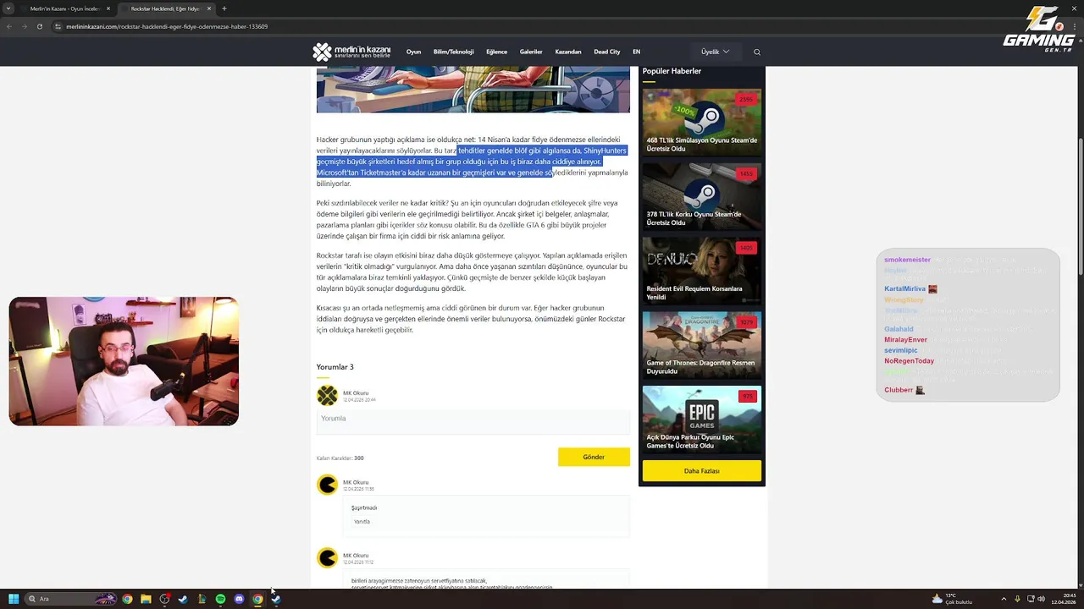This screenshot has height=609, width=1084.
Task: Click the Daha Fazlası button
Action: click(x=701, y=470)
